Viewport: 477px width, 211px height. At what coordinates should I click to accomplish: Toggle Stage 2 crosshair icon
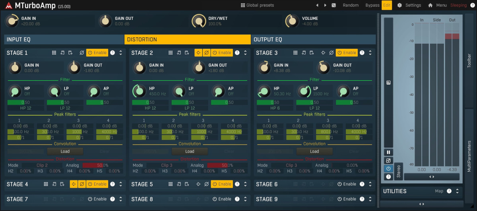coord(198,53)
